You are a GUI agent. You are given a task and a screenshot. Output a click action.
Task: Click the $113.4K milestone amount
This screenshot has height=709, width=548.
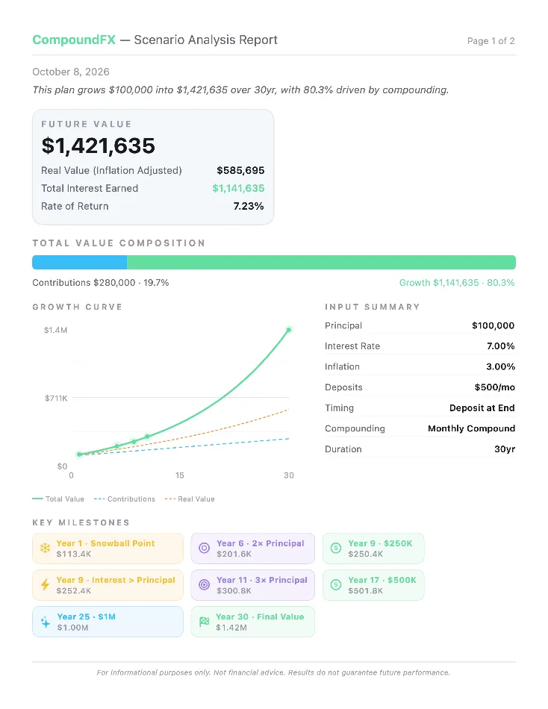point(74,555)
